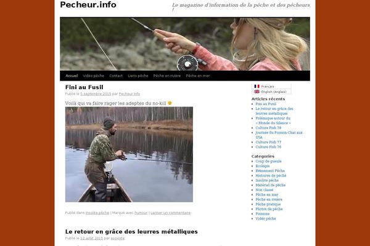Open Pêche en rivière in navigation bar
Image resolution: width=370 pixels, height=246 pixels.
click(x=167, y=76)
